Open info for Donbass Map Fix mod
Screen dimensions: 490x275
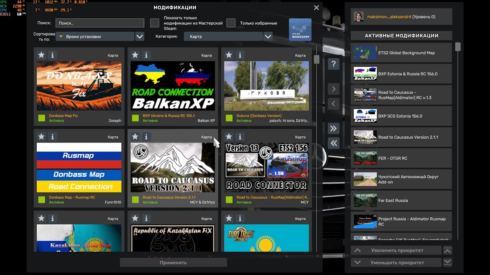(52, 55)
